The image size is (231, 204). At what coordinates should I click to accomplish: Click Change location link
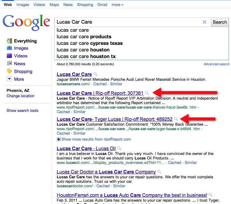(x=20, y=96)
